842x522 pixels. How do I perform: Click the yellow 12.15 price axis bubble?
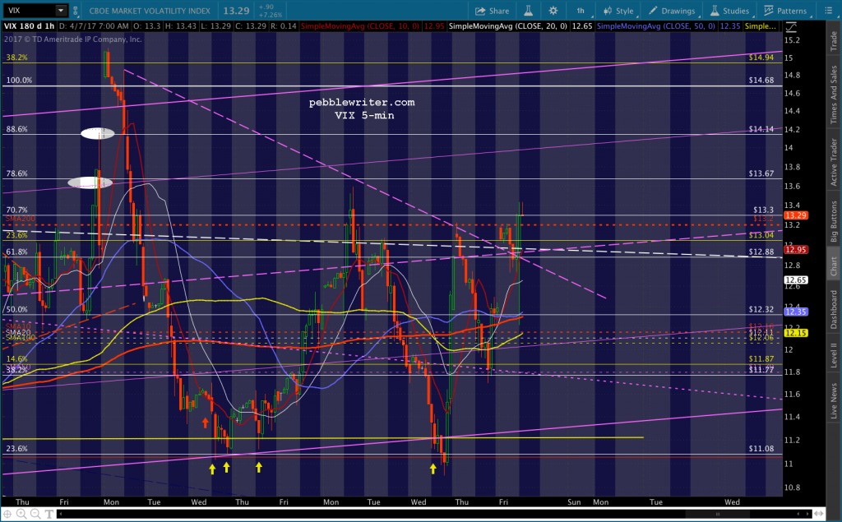(x=795, y=333)
